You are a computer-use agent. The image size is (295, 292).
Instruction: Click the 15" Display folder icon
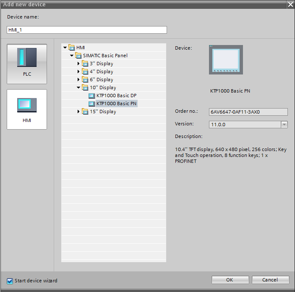pyautogui.click(x=85, y=111)
